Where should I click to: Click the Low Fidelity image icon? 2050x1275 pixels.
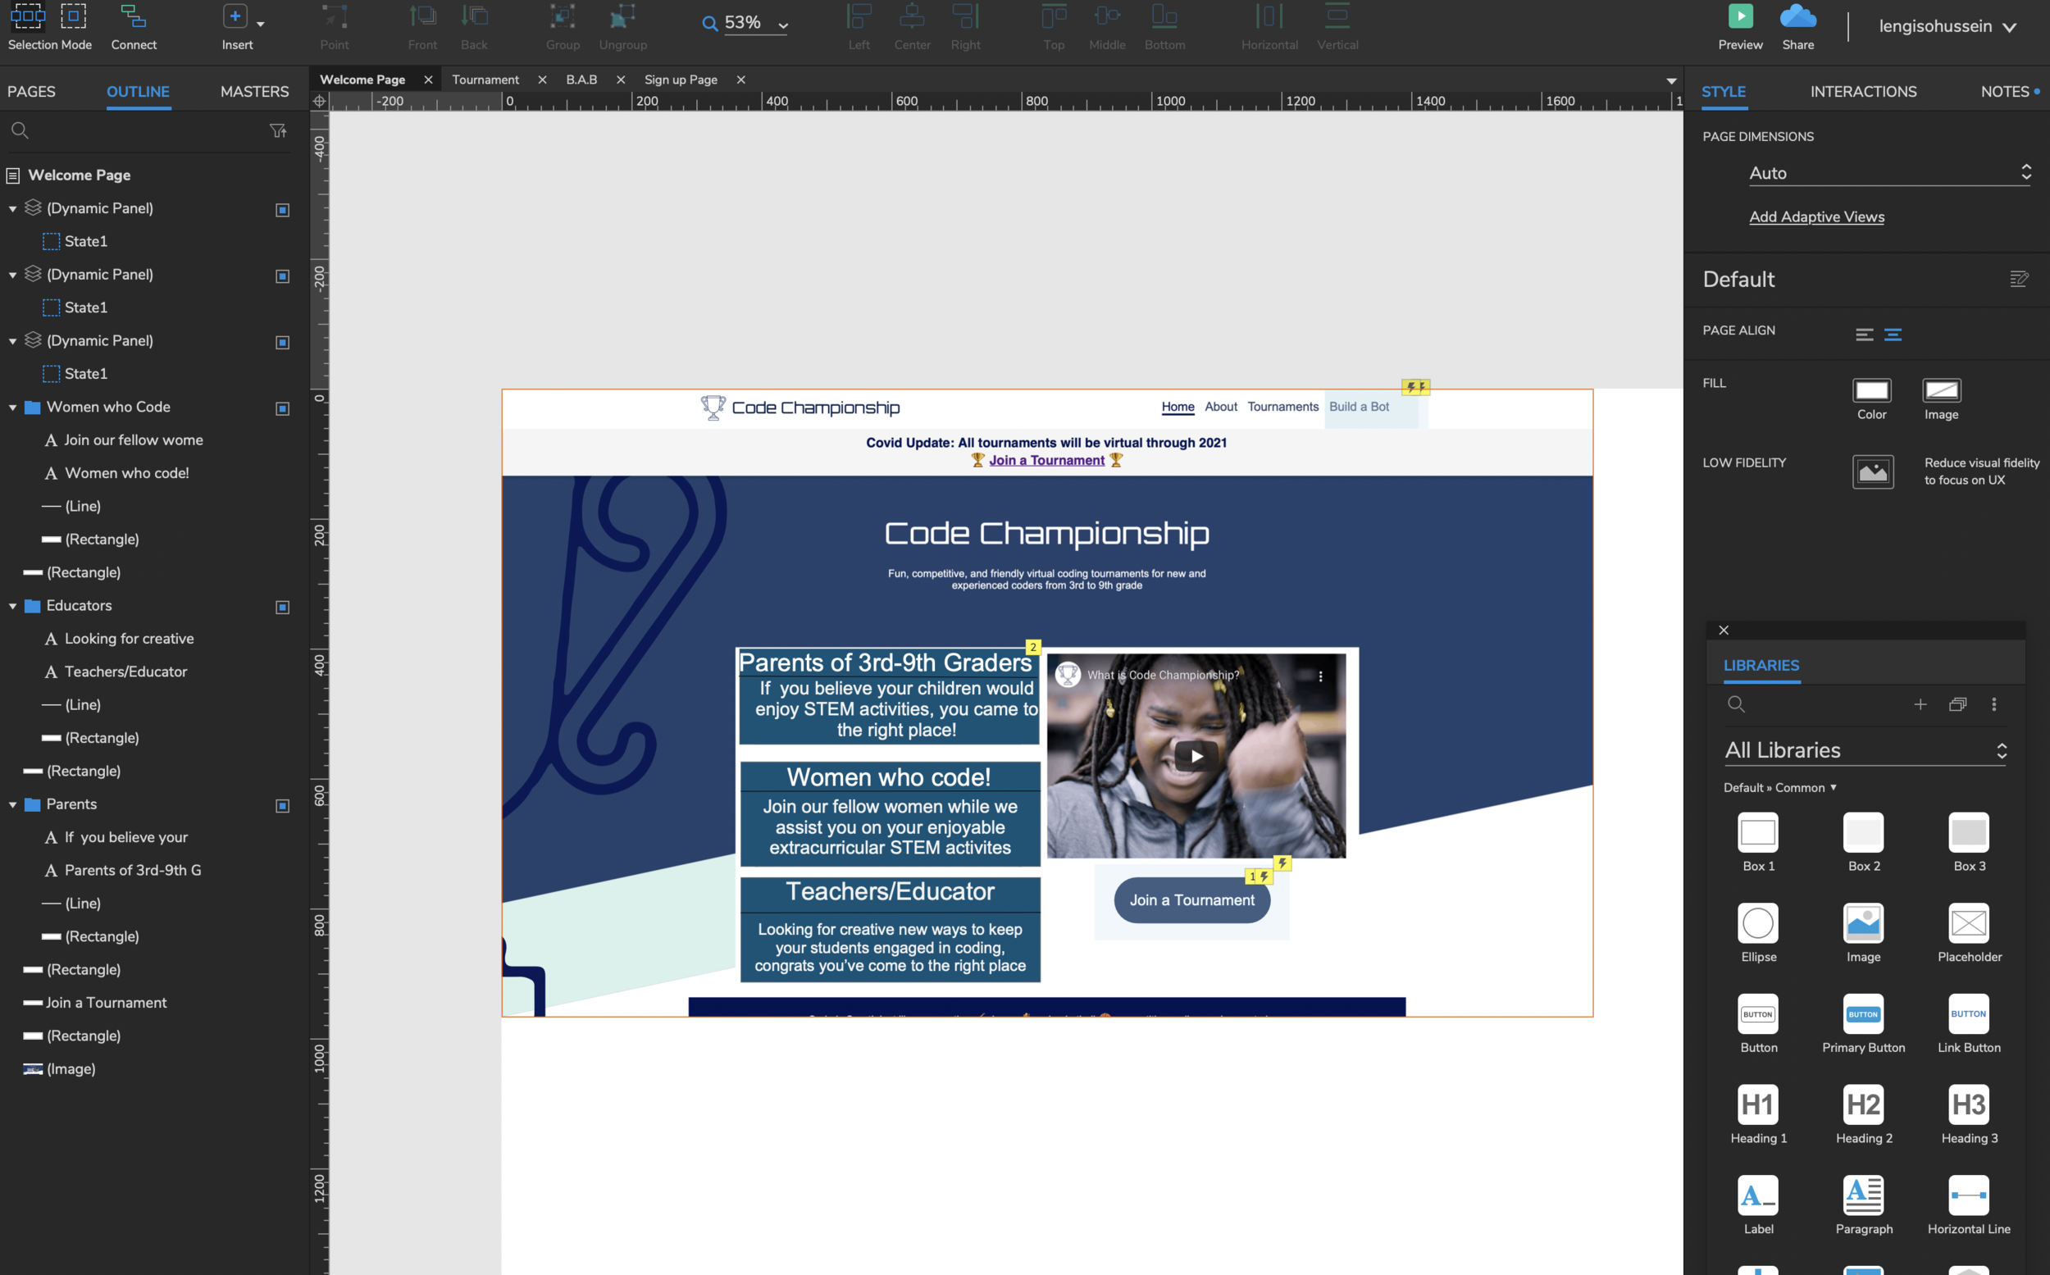click(1872, 471)
